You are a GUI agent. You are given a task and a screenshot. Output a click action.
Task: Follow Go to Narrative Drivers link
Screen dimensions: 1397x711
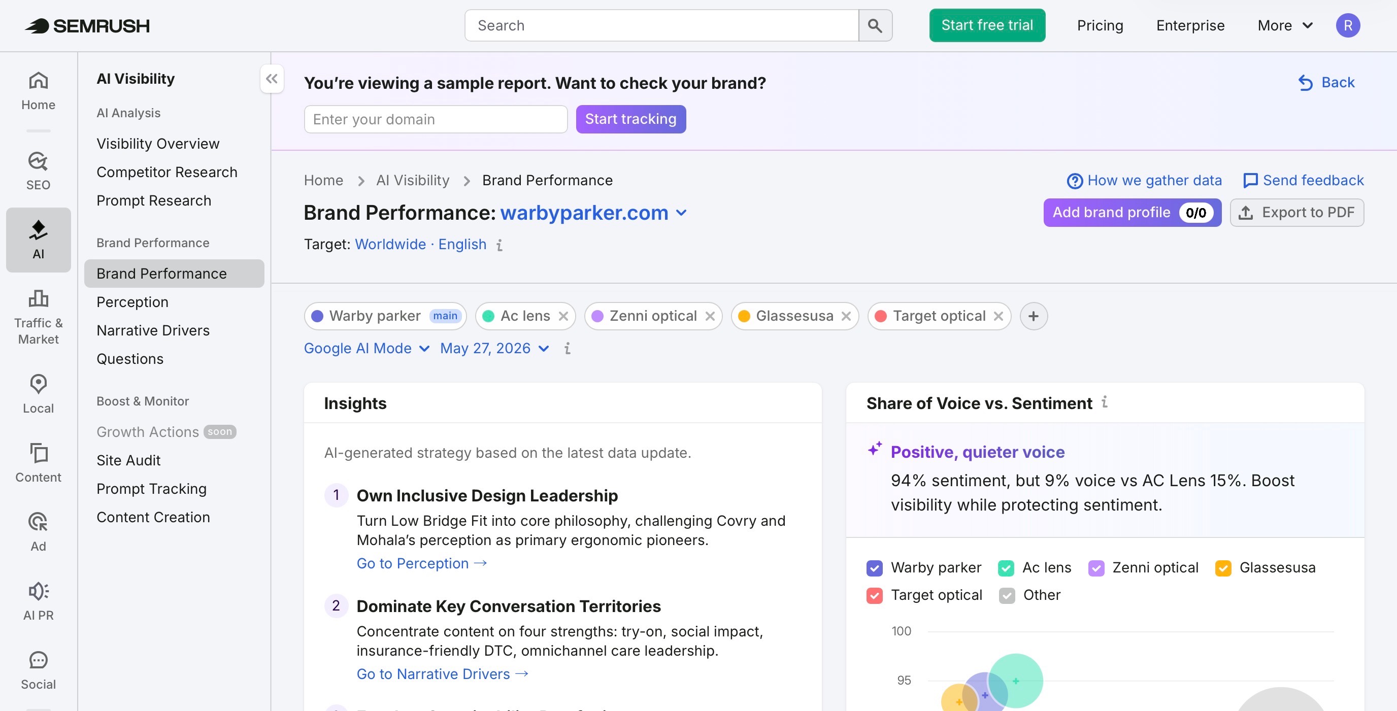443,674
